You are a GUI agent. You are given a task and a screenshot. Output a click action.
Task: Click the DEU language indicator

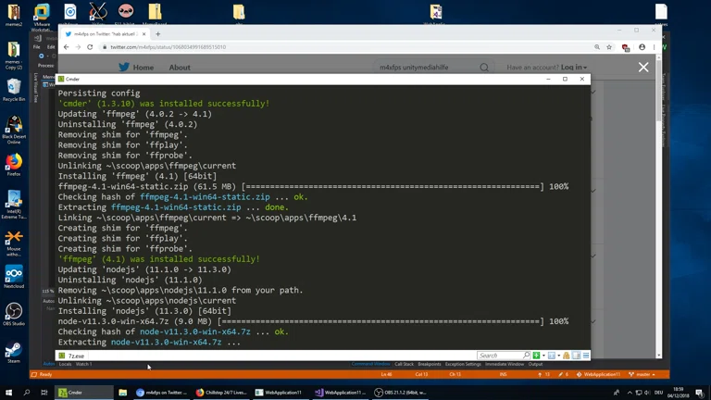[659, 393]
